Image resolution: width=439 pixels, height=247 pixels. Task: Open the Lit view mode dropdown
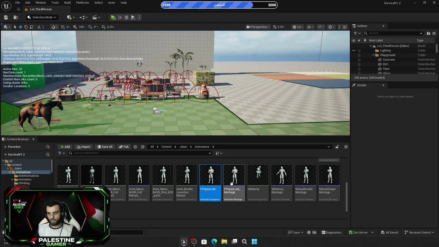pos(298,27)
